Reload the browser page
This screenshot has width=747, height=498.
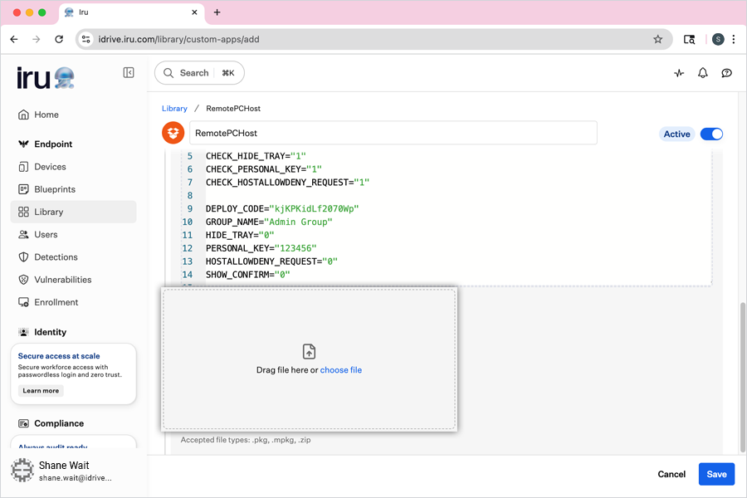pos(59,39)
